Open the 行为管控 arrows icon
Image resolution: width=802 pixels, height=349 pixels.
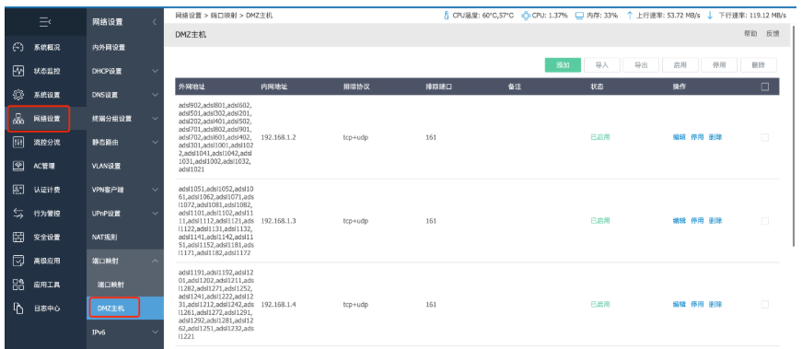[x=18, y=214]
